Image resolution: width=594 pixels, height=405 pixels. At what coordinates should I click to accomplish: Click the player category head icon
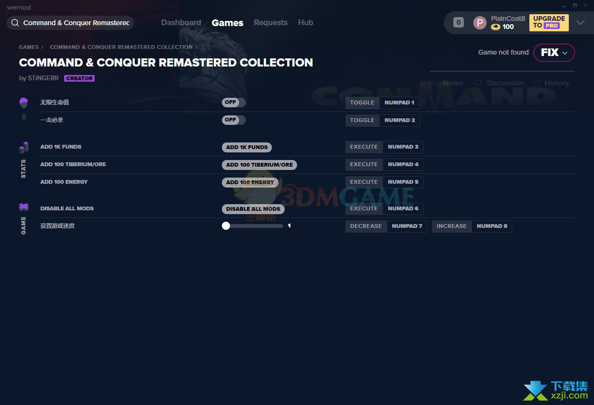24,103
